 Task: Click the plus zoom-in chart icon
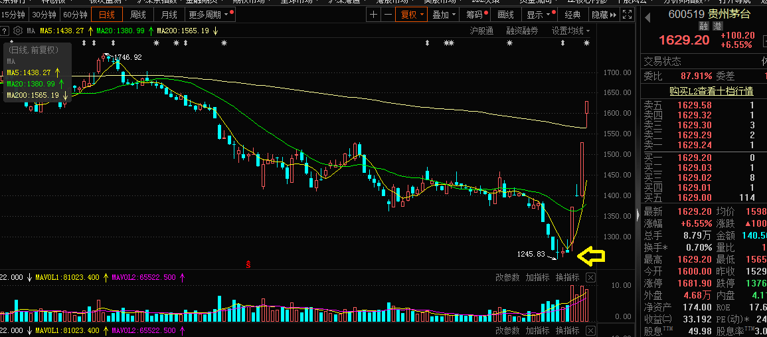tap(374, 15)
